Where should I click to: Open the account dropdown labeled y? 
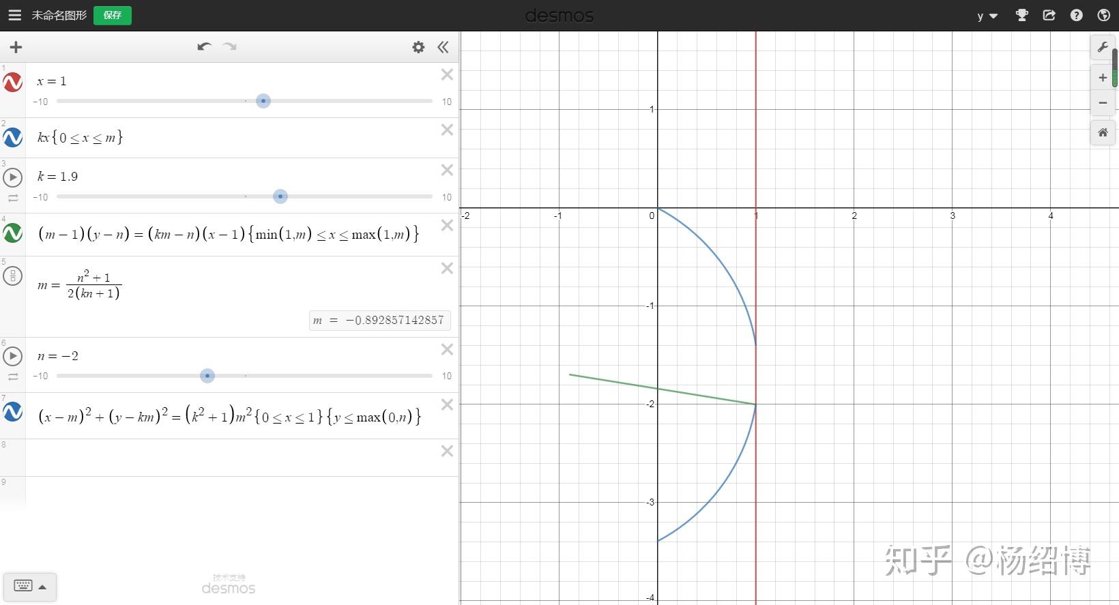tap(987, 16)
